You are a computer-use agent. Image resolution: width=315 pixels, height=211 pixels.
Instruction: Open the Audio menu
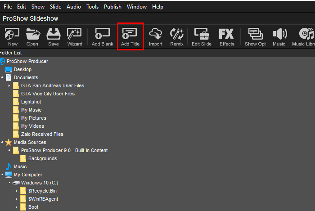tap(74, 7)
